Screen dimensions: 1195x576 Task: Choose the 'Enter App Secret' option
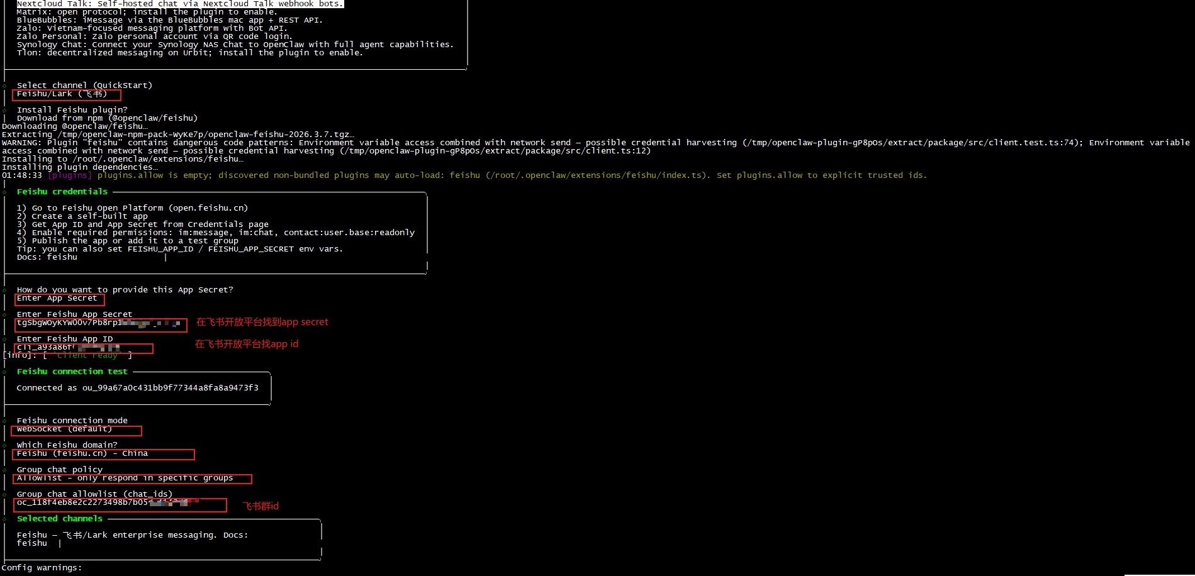[57, 299]
